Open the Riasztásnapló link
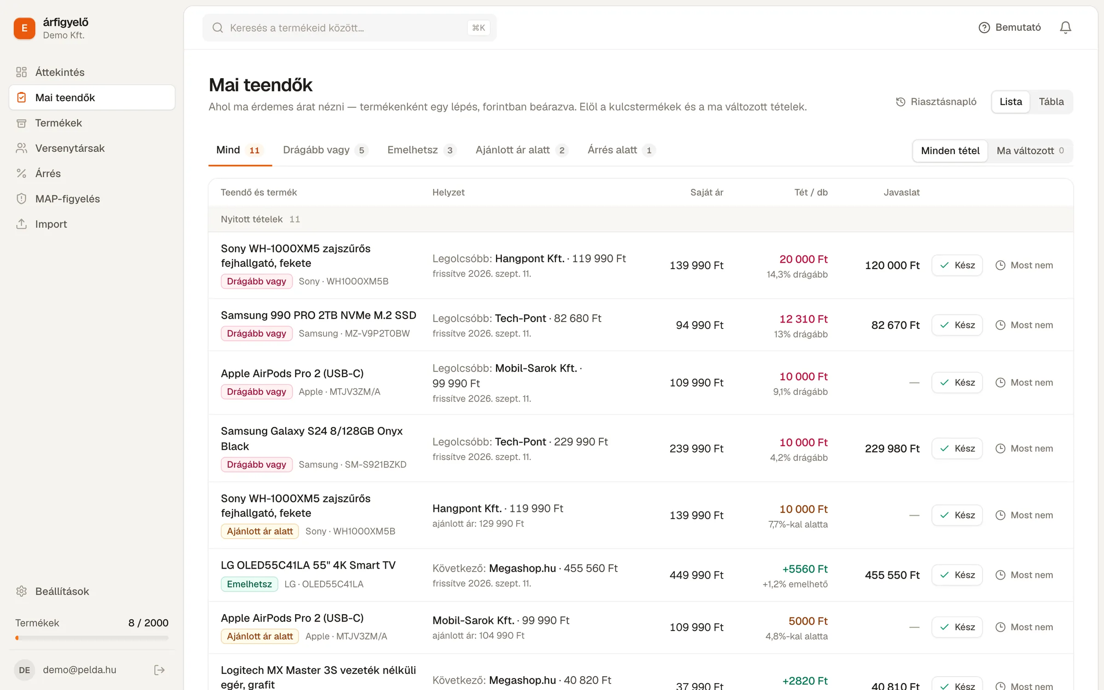 point(936,102)
